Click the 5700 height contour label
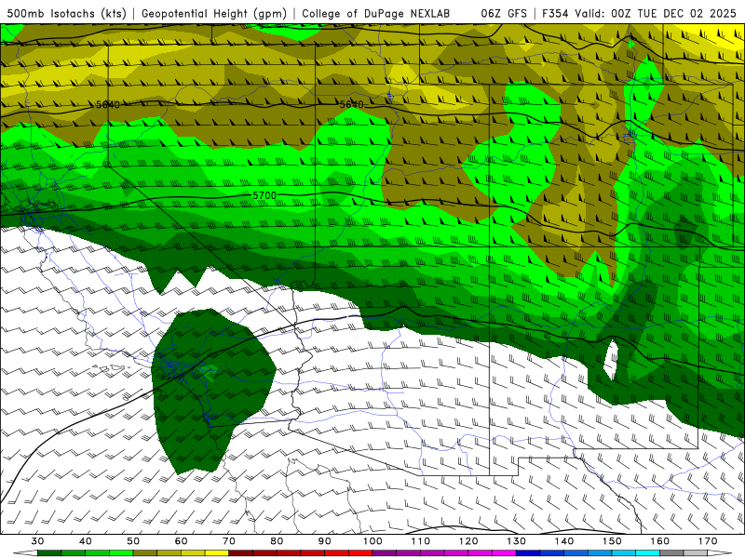745x558 pixels. [x=264, y=195]
